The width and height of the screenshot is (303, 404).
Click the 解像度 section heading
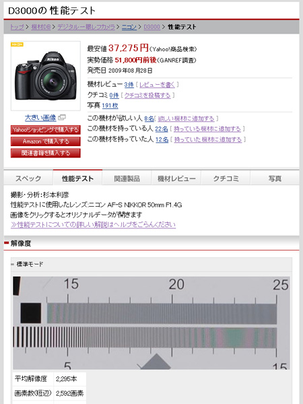tap(21, 243)
